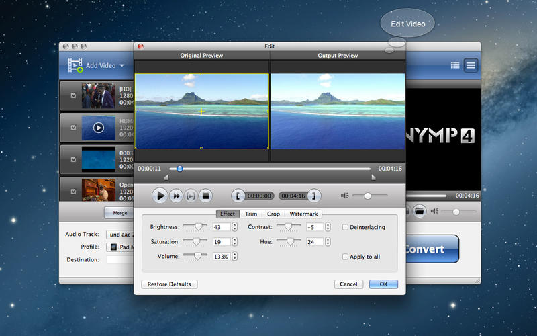Open the Watermark tab

point(303,214)
